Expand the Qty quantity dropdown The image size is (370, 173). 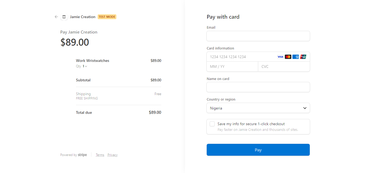84,66
